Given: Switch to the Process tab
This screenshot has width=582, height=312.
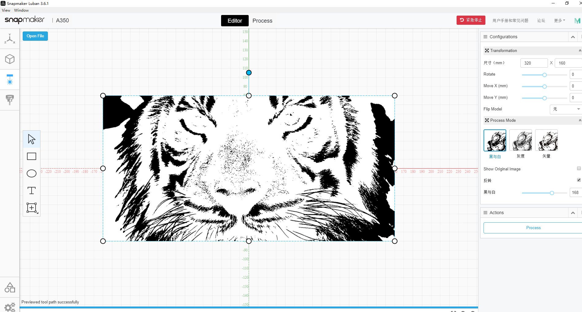Looking at the screenshot, I should pyautogui.click(x=262, y=20).
